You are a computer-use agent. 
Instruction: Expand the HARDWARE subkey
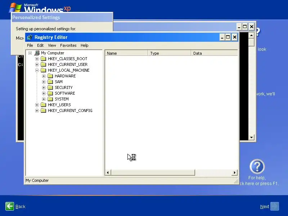click(x=44, y=76)
